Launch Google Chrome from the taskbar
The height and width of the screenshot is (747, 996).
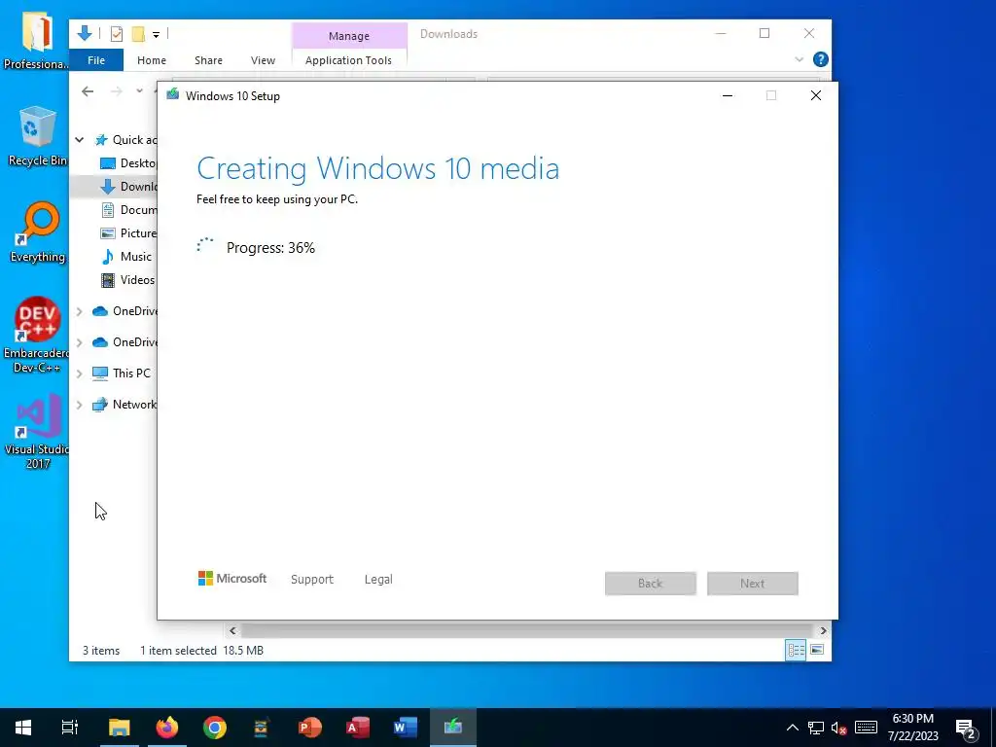pyautogui.click(x=215, y=728)
